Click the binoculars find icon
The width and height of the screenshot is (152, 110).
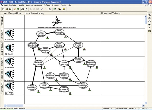[59, 9]
